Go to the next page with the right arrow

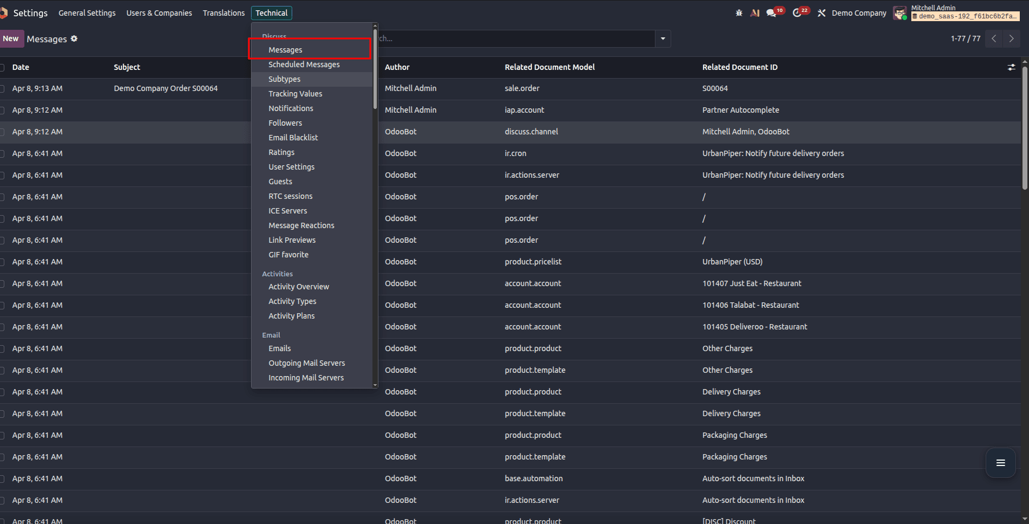(x=1011, y=38)
